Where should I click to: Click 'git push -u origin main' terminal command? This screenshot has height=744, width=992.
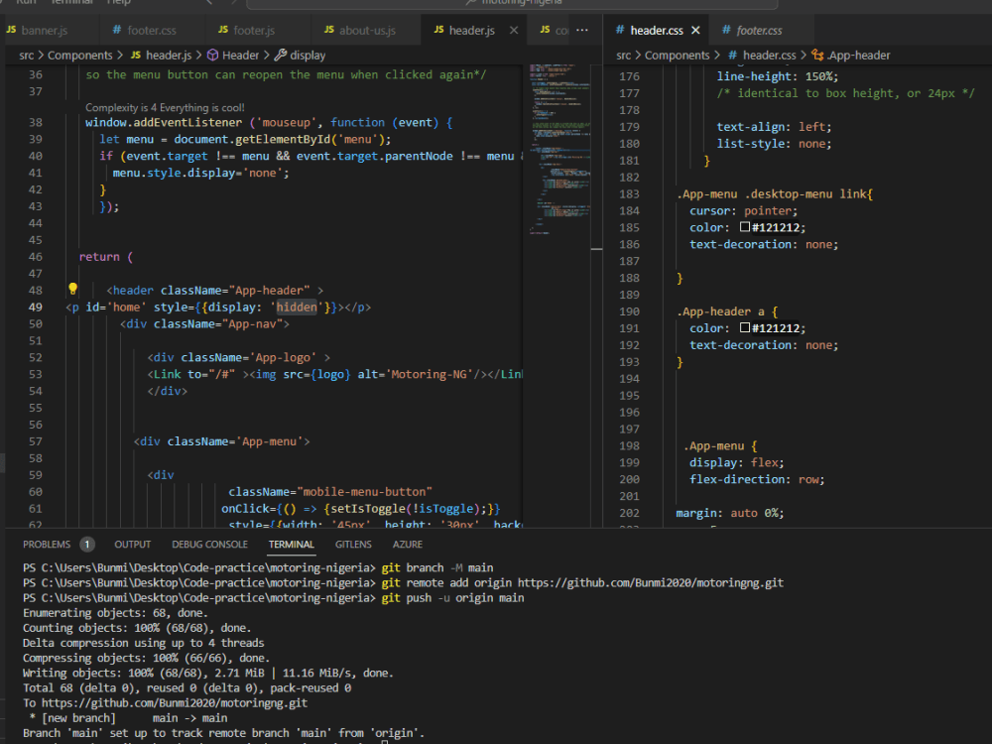tap(453, 598)
